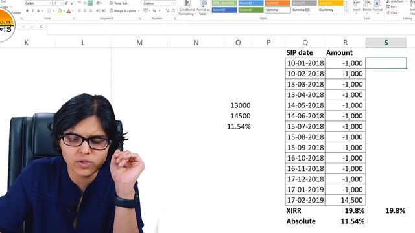
Task: Apply the yellow Fill Color bucket
Action: coord(60,11)
